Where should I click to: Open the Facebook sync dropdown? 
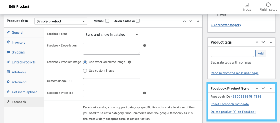112,35
